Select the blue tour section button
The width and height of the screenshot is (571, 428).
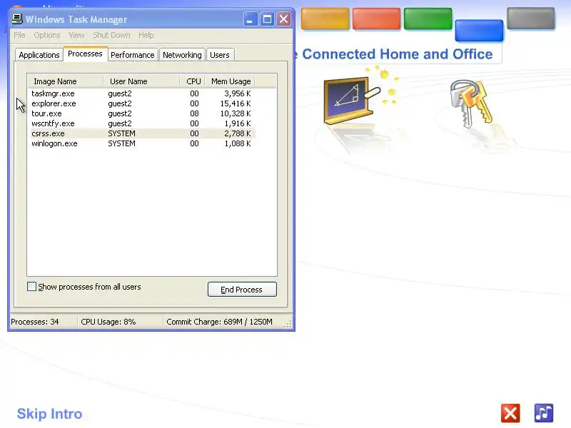point(479,30)
